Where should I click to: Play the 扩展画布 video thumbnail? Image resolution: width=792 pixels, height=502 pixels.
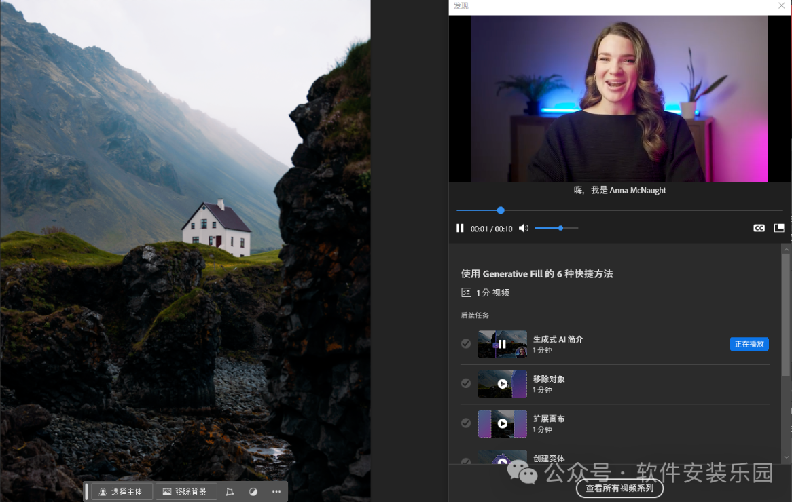pyautogui.click(x=502, y=423)
